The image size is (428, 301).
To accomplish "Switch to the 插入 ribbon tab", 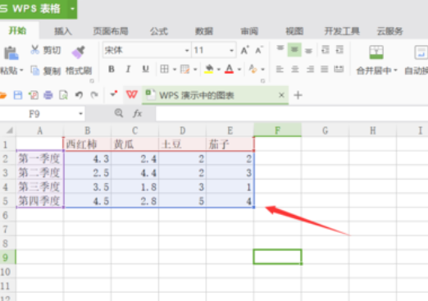I will [63, 31].
